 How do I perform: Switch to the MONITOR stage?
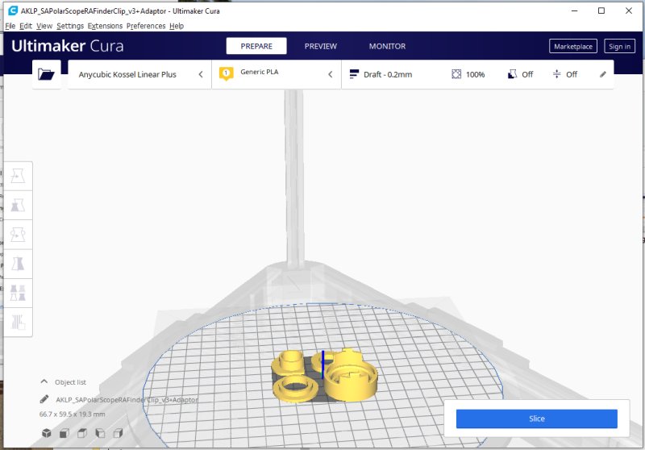click(387, 46)
